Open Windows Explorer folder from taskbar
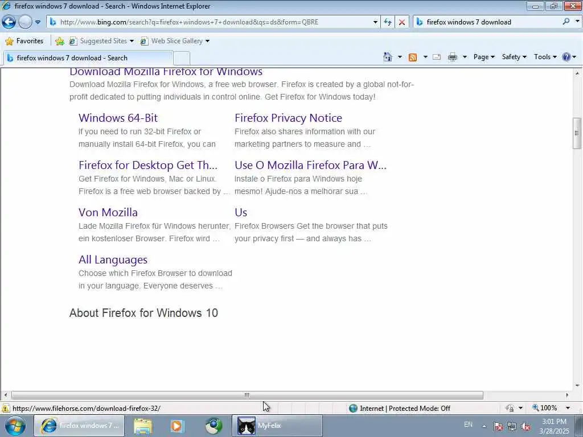Screen dimensions: 583x437 [x=143, y=426]
